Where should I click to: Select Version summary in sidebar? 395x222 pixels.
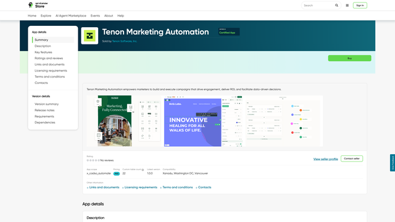click(47, 104)
